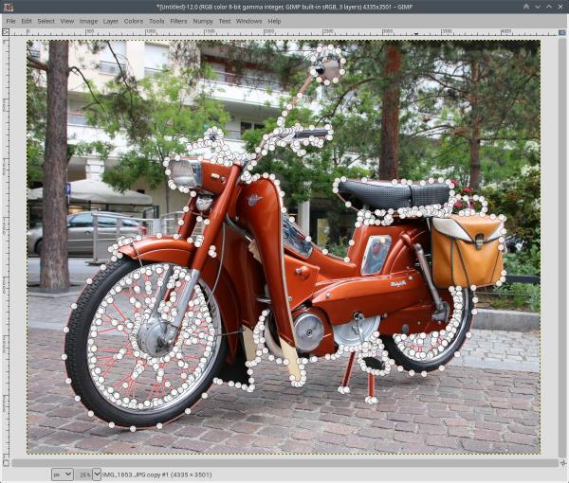Open the Windows menu
This screenshot has height=483, width=569.
click(x=248, y=21)
